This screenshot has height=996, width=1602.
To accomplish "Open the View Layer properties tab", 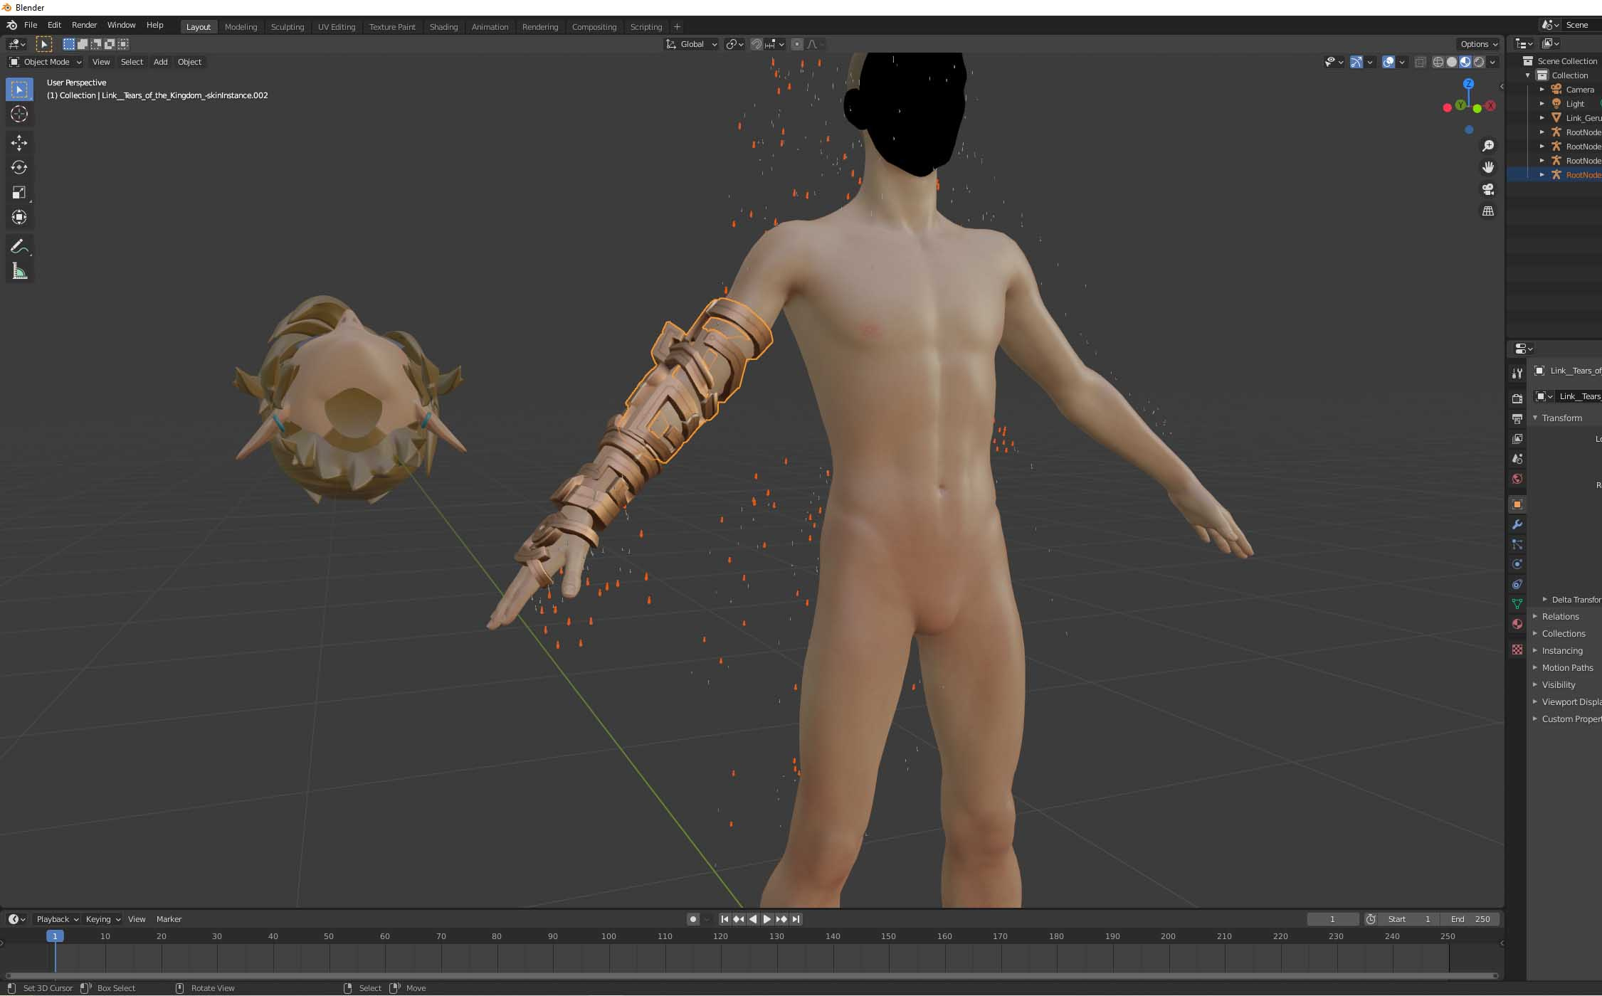I will click(x=1517, y=438).
